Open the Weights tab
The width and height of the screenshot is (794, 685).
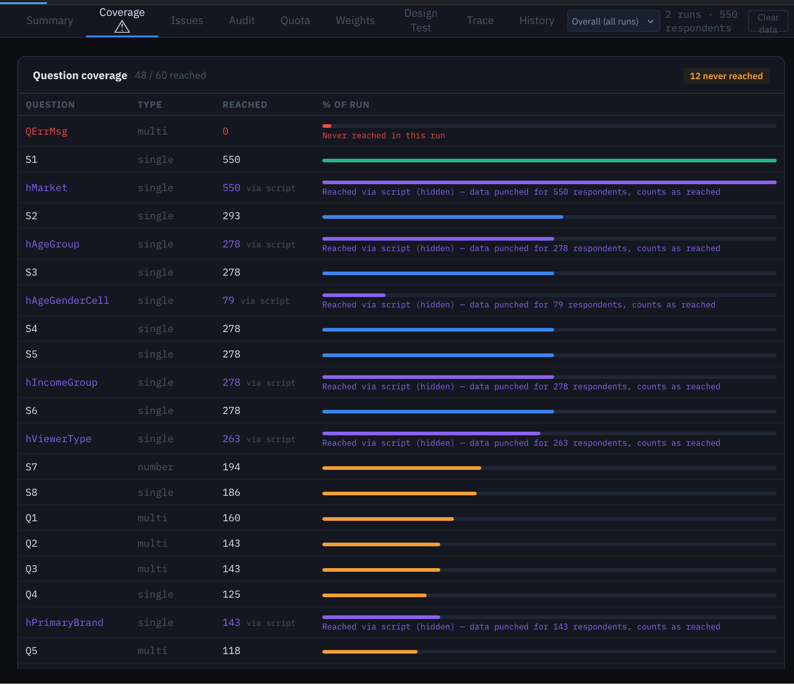point(355,20)
